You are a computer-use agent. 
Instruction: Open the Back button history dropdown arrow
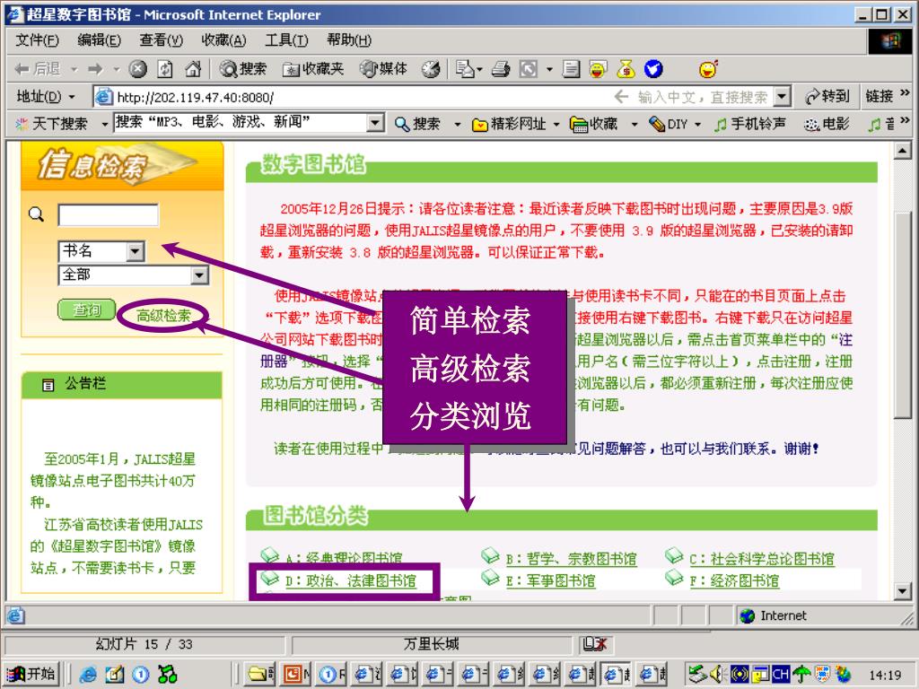tap(74, 69)
